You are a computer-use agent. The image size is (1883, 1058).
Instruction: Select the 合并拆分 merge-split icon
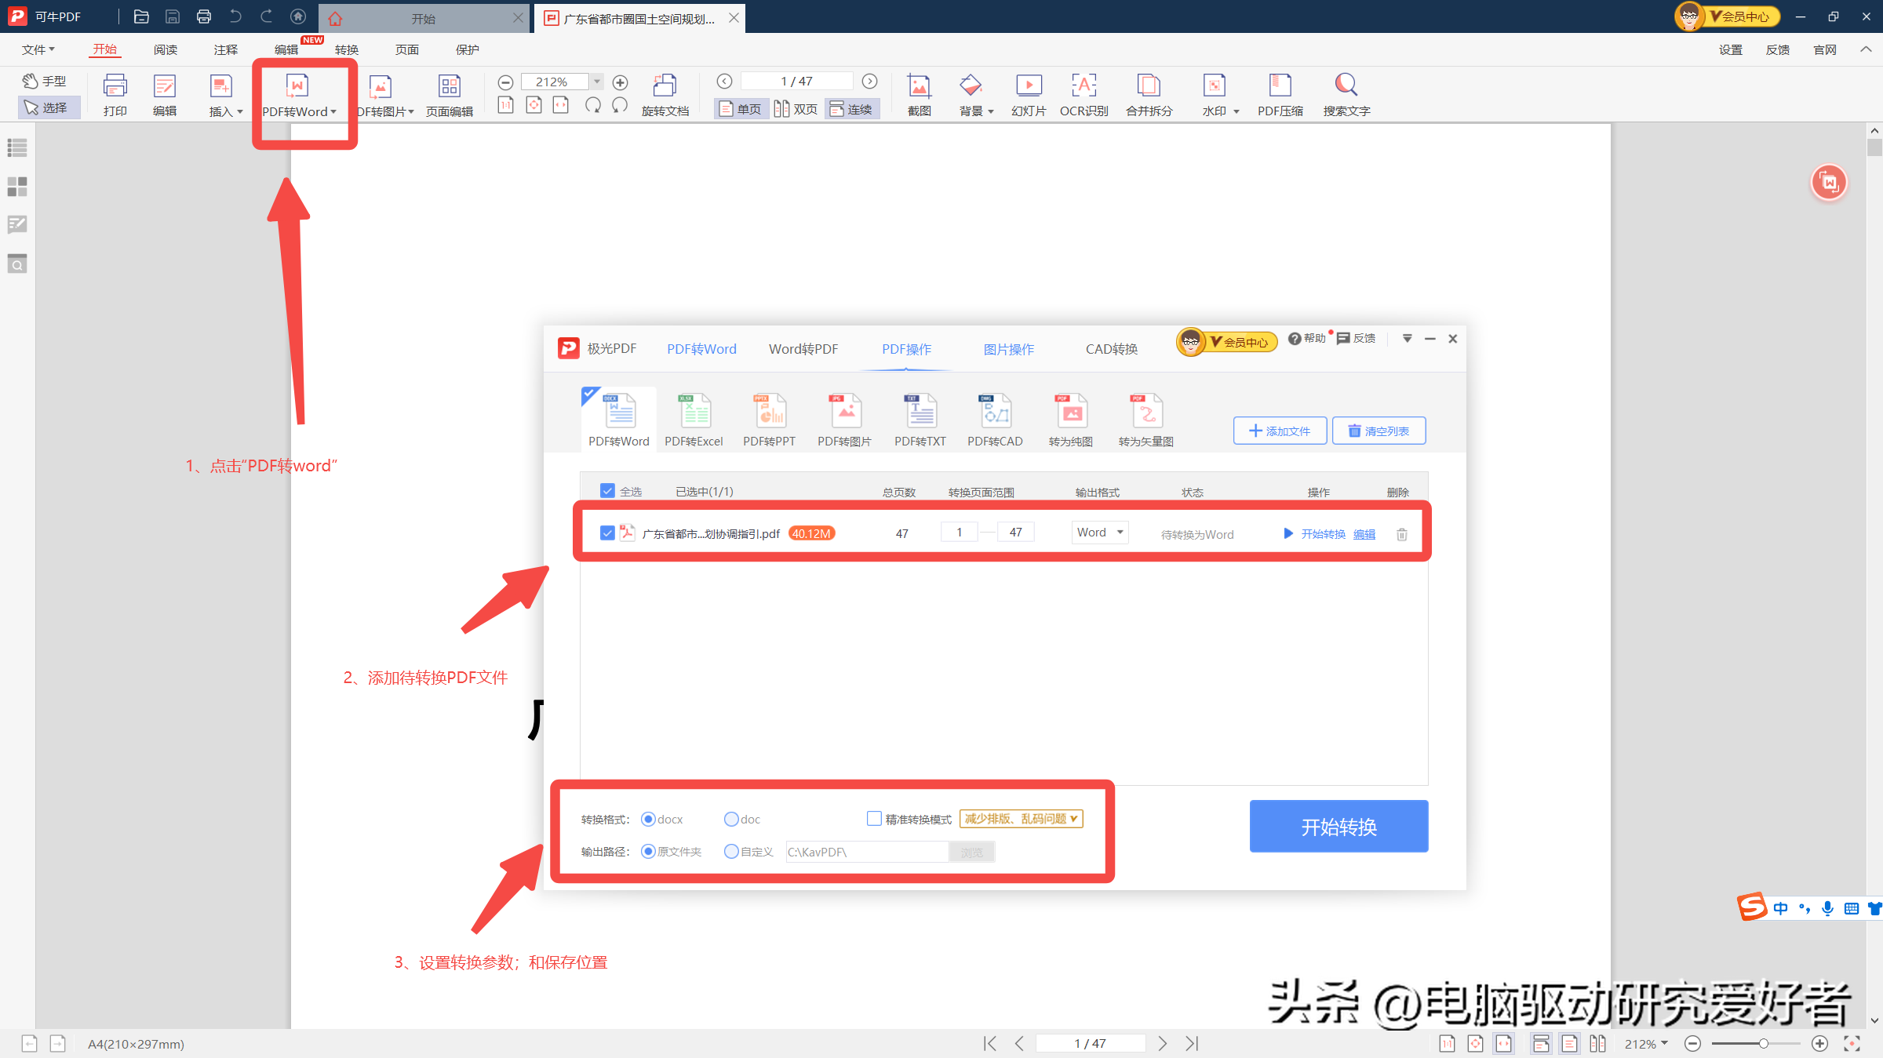coord(1149,86)
